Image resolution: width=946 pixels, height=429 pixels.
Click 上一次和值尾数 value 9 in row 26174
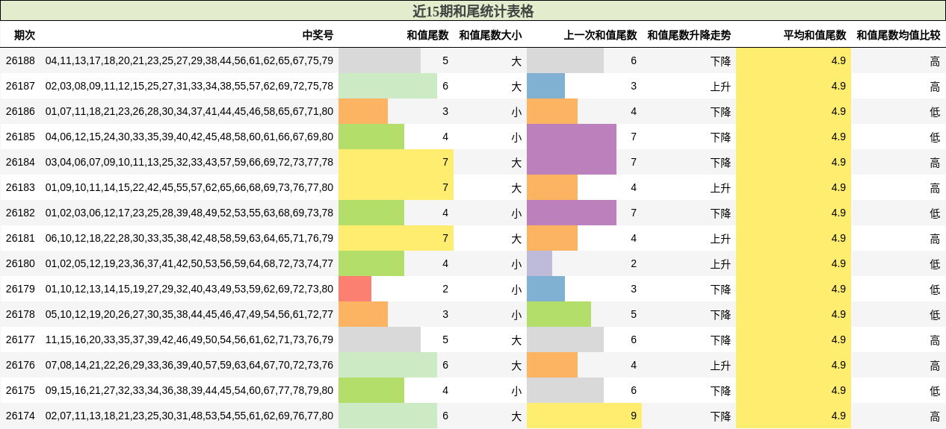click(634, 416)
